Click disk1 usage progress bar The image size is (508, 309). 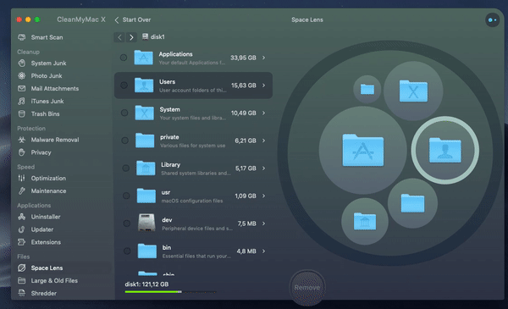click(x=170, y=292)
